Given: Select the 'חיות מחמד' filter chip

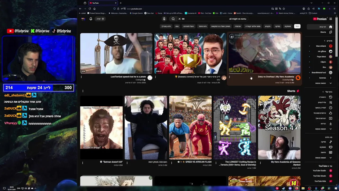Looking at the screenshot, I should coord(203,26).
